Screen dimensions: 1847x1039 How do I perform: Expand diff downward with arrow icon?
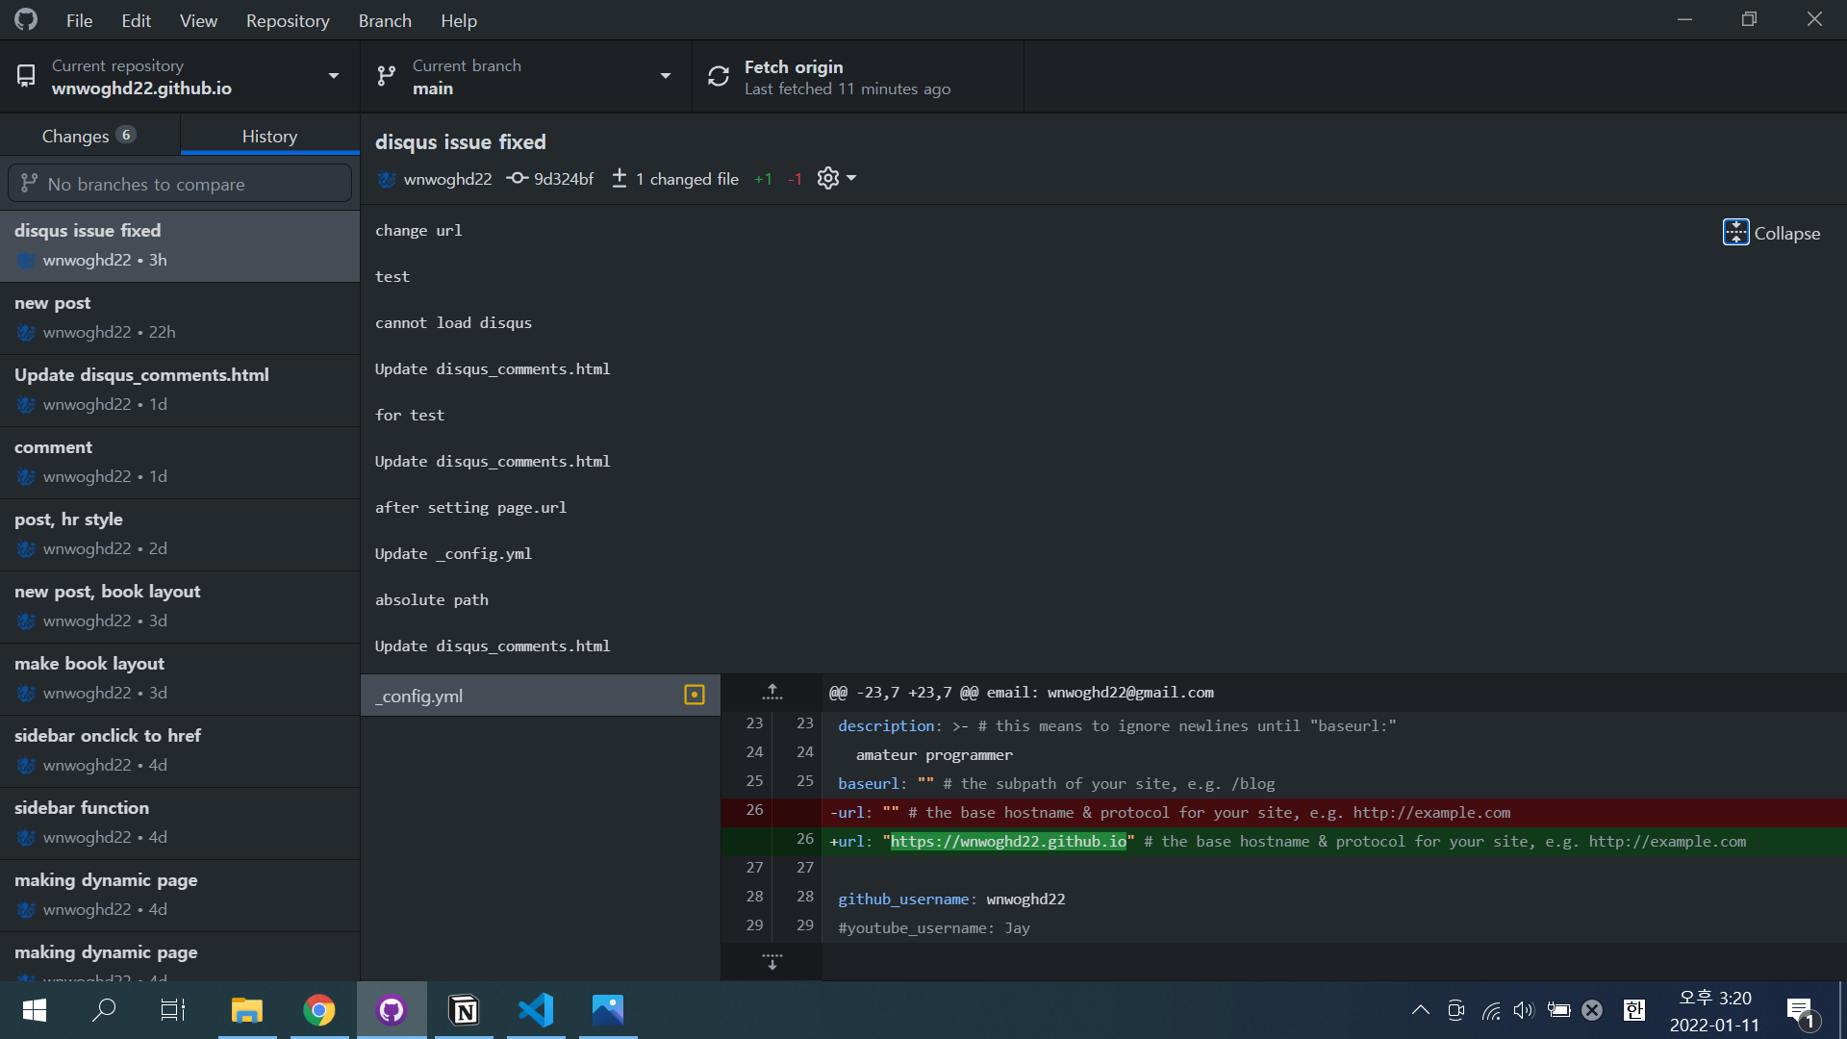pos(772,962)
